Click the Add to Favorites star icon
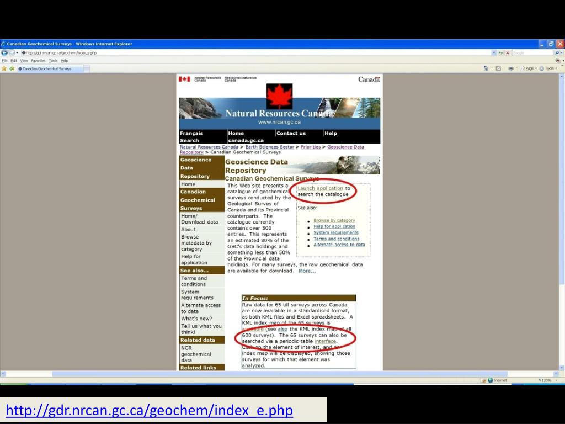This screenshot has height=424, width=565. pyautogui.click(x=12, y=68)
